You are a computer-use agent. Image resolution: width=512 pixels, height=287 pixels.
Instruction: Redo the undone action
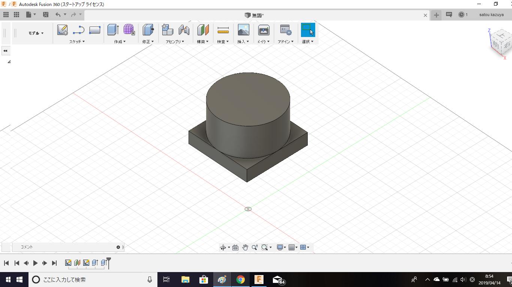(73, 15)
